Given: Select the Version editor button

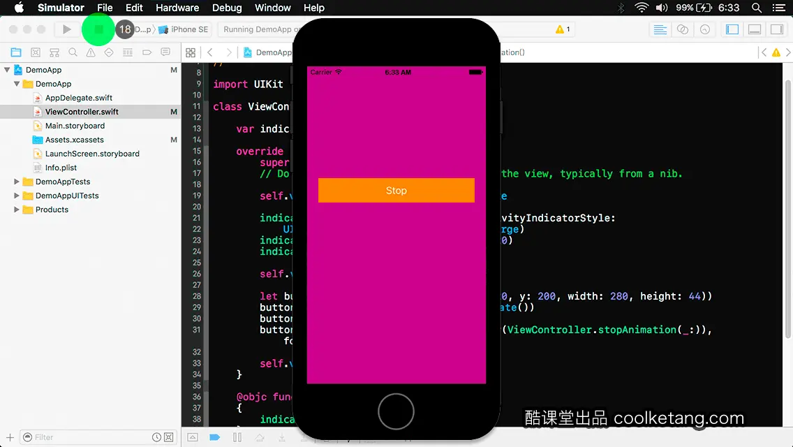Looking at the screenshot, I should tap(704, 29).
